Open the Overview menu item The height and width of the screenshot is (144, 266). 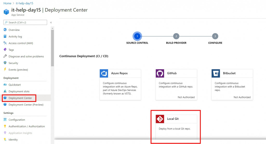pyautogui.click(x=14, y=30)
